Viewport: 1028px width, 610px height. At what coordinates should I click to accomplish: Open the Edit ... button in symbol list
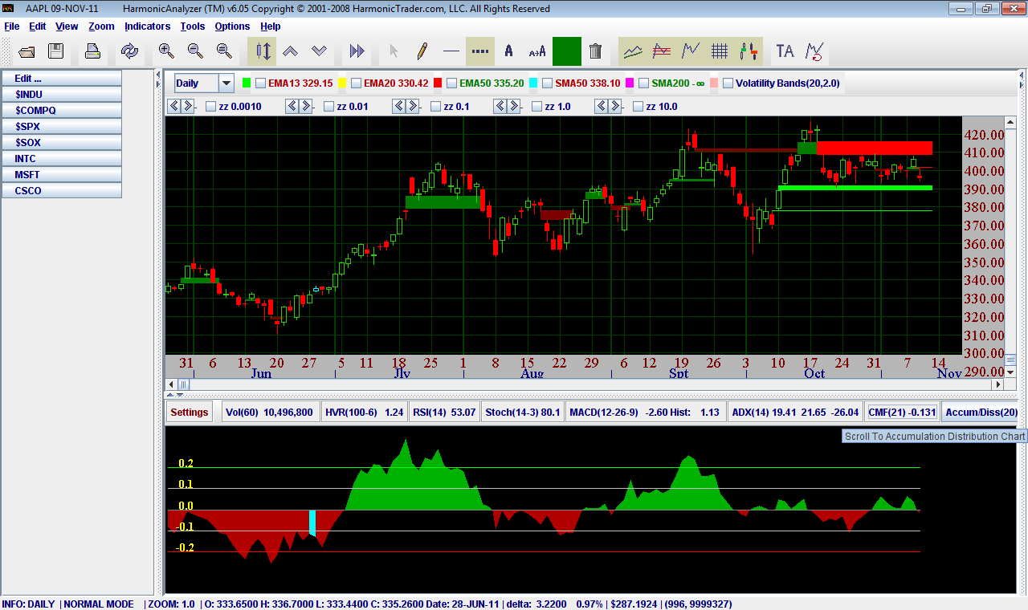tap(61, 78)
